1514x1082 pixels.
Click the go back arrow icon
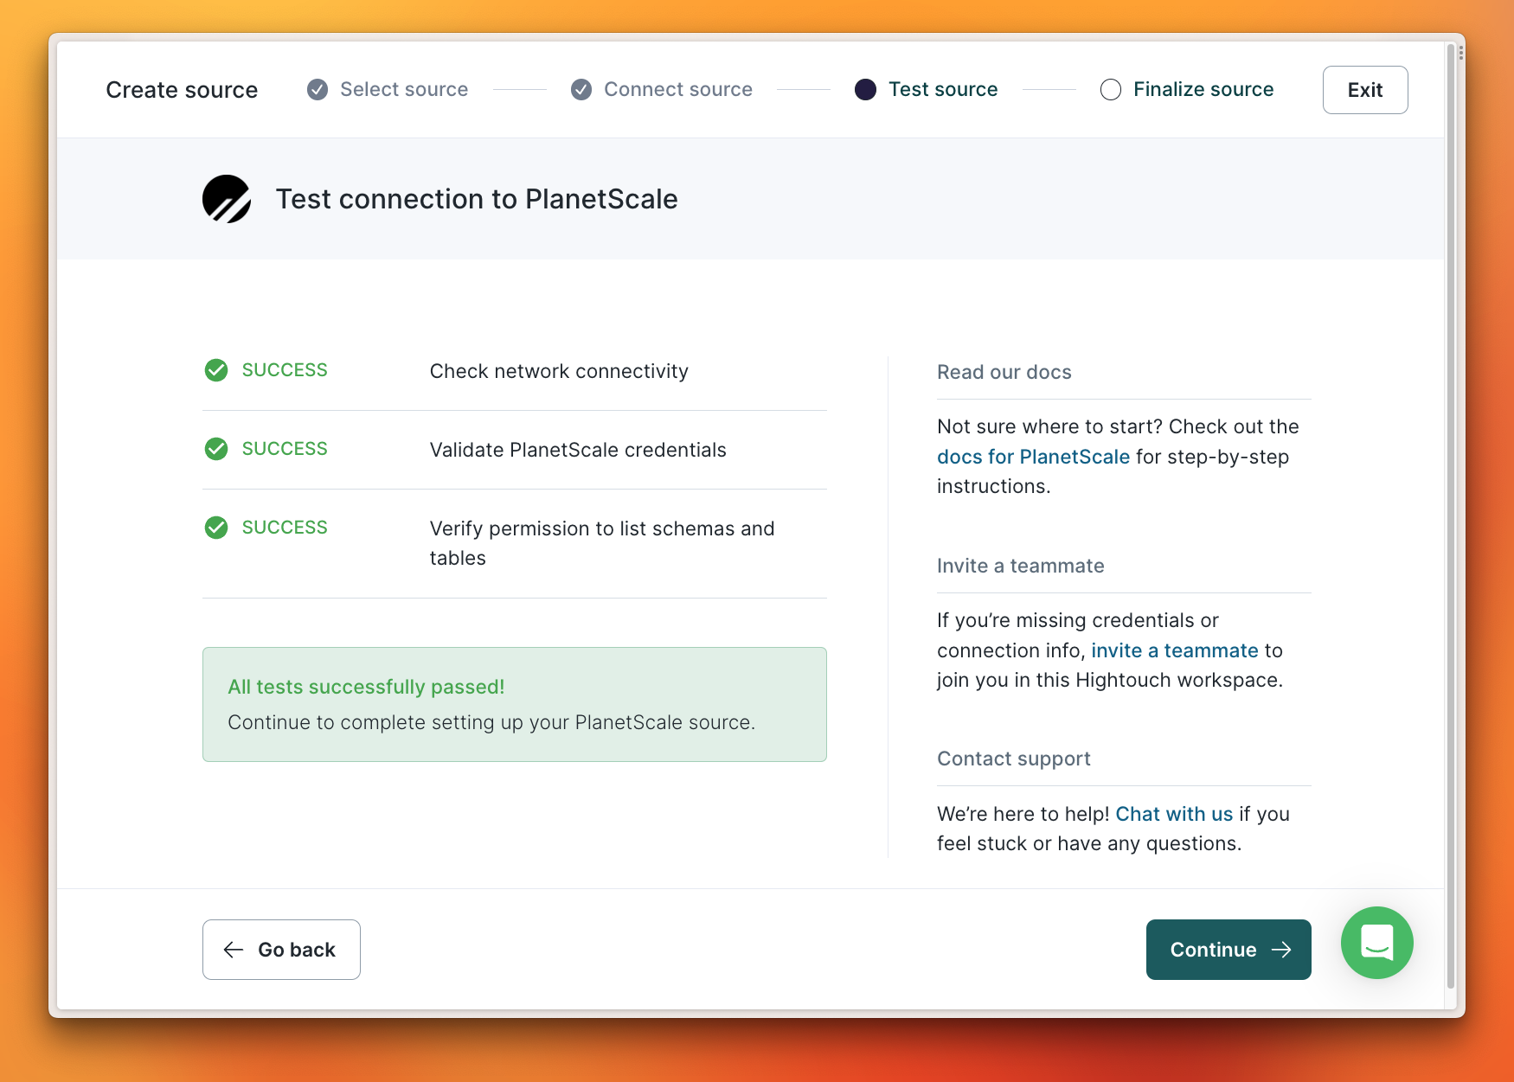(233, 950)
